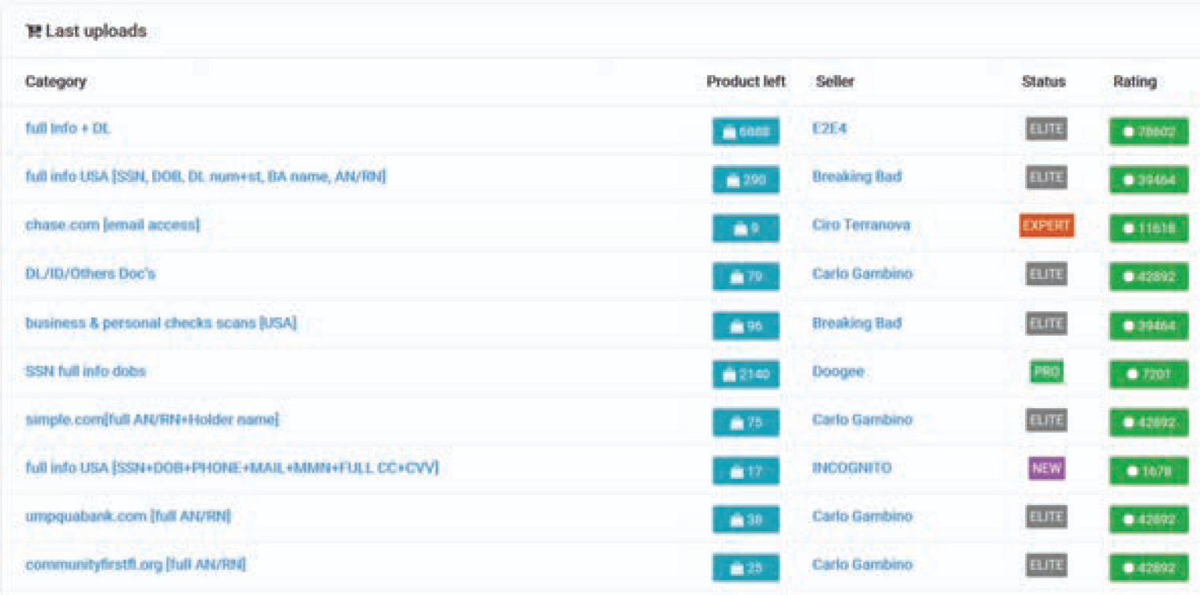
Task: Click ELITE badge in the communityfirstfl.org row
Action: point(1046,566)
